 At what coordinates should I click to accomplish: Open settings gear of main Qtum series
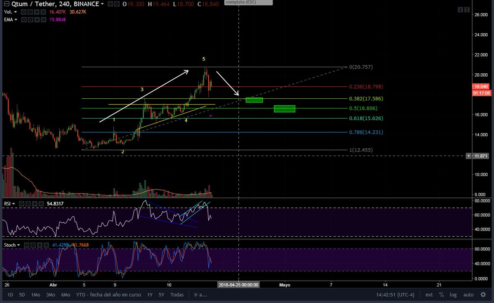(x=117, y=4)
